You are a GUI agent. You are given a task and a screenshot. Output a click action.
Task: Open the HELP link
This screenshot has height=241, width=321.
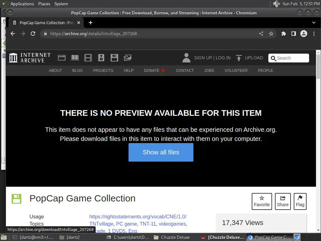(129, 71)
